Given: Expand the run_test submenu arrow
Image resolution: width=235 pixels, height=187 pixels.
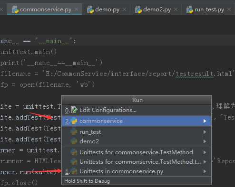Looking at the screenshot, I should coord(205,132).
